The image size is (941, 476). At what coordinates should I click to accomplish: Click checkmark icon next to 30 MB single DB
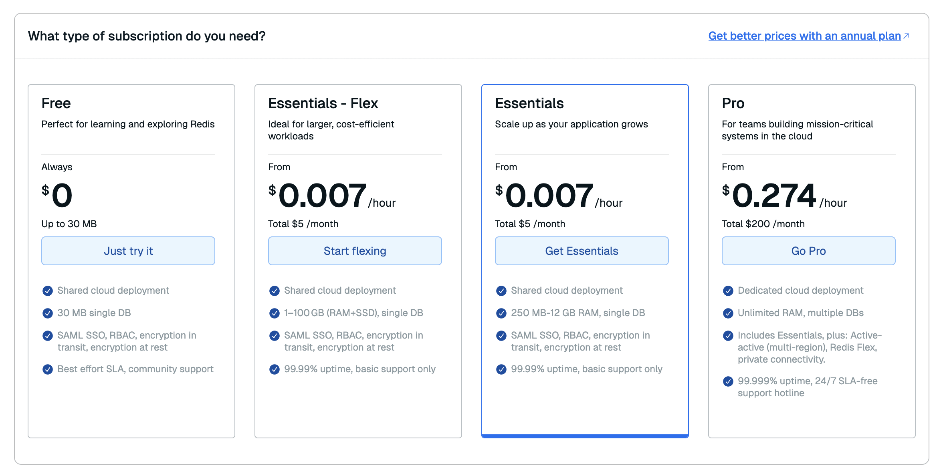click(x=48, y=313)
